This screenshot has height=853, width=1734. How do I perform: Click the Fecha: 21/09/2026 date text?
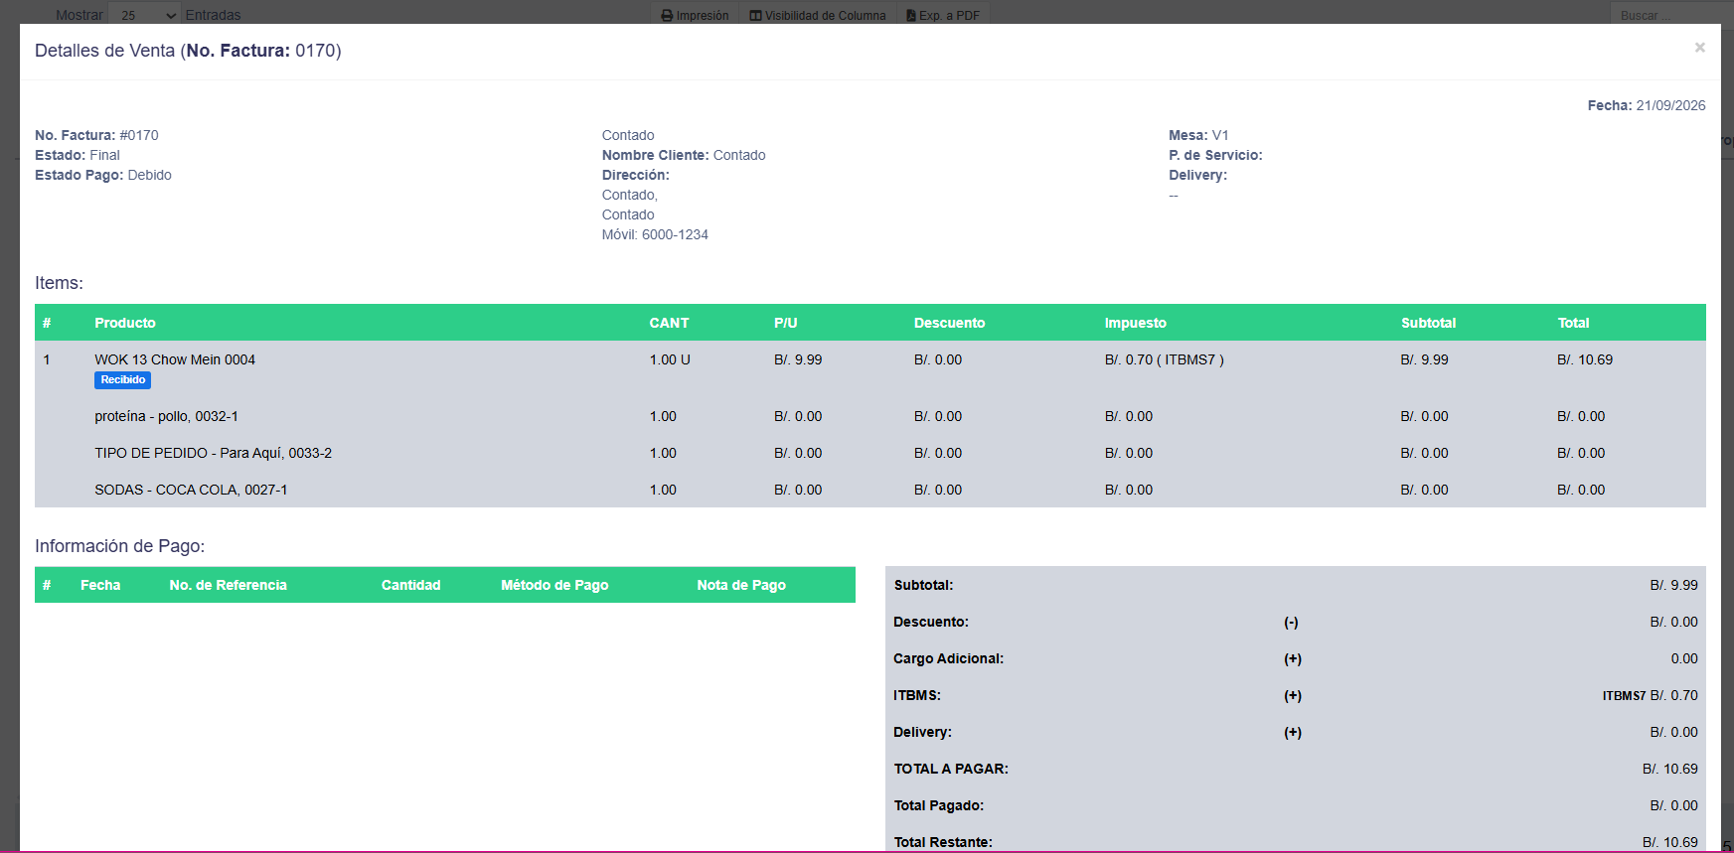1647,105
